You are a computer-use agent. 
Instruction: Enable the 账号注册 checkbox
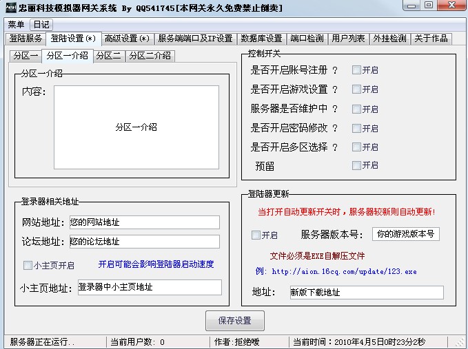pyautogui.click(x=356, y=70)
